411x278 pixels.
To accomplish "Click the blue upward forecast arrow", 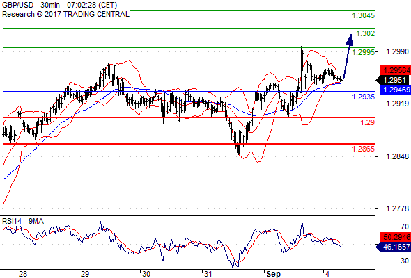I will tap(348, 56).
